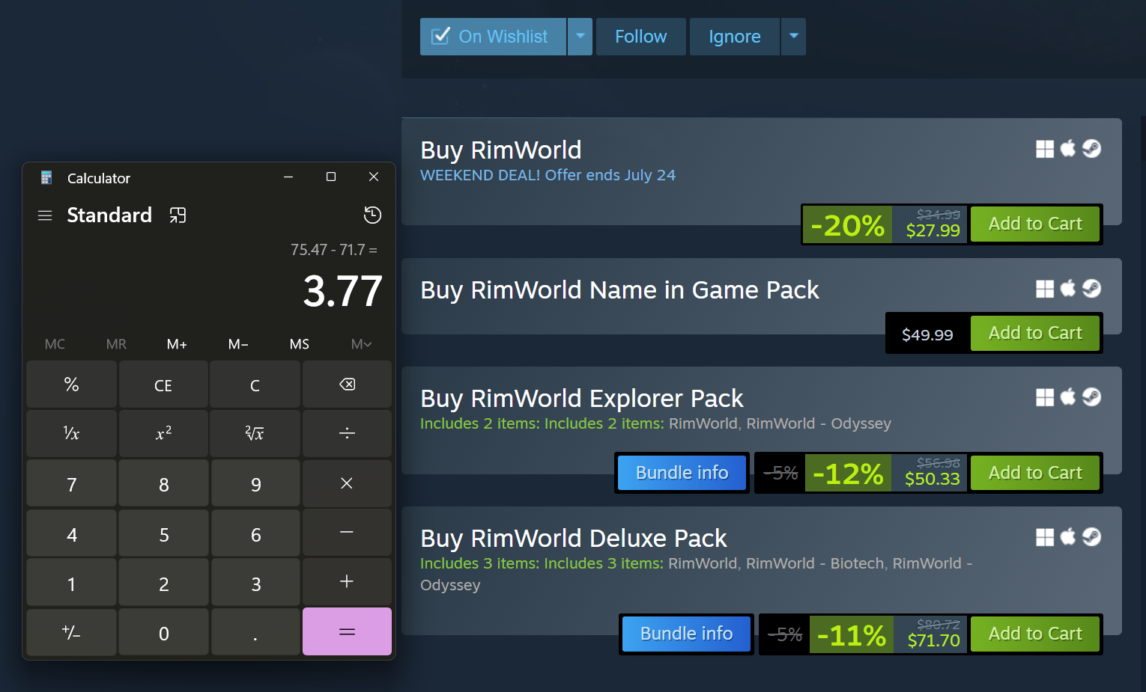
Task: Click the square root key
Action: pos(255,433)
